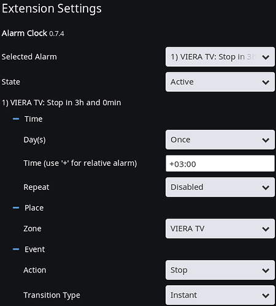Image resolution: width=276 pixels, height=306 pixels.
Task: Open the State dropdown showing Active
Action: tap(220, 82)
